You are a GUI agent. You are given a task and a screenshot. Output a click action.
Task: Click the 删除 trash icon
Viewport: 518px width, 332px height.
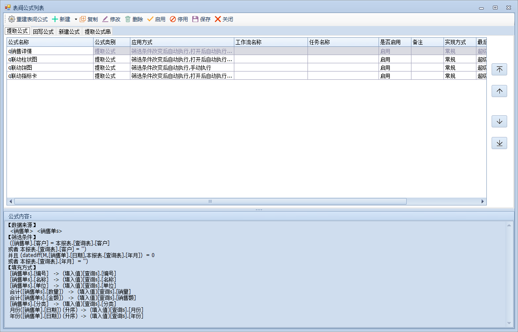[128, 19]
